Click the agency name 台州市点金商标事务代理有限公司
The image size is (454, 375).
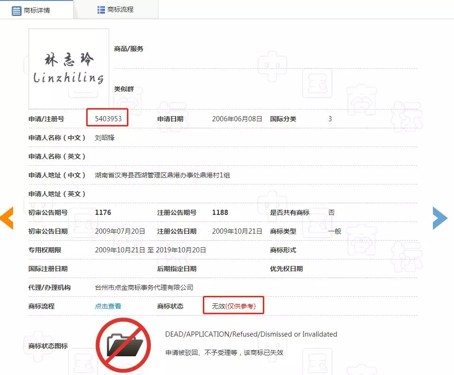pyautogui.click(x=144, y=287)
